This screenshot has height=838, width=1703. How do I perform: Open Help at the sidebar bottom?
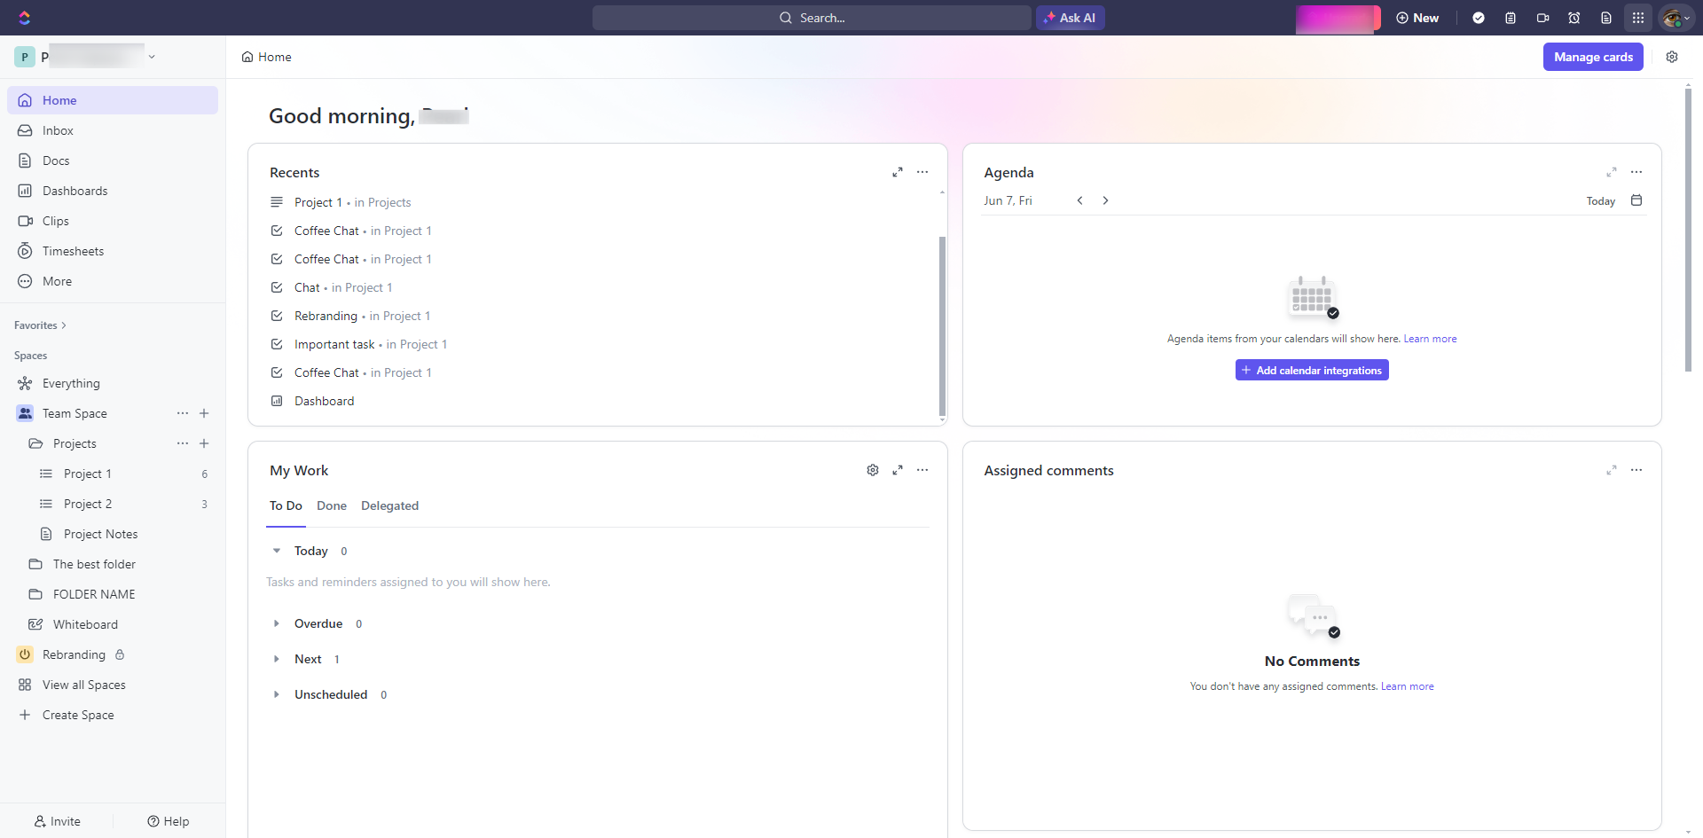tap(169, 821)
